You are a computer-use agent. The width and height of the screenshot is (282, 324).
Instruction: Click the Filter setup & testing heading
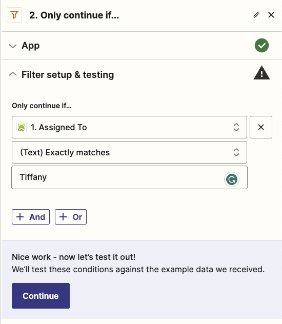point(68,75)
